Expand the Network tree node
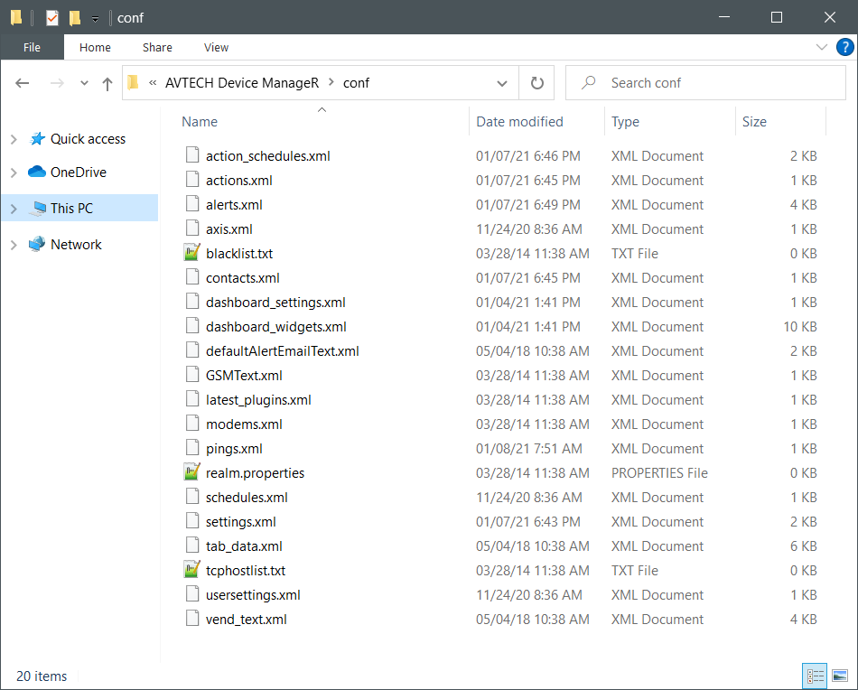This screenshot has height=690, width=858. coord(14,245)
